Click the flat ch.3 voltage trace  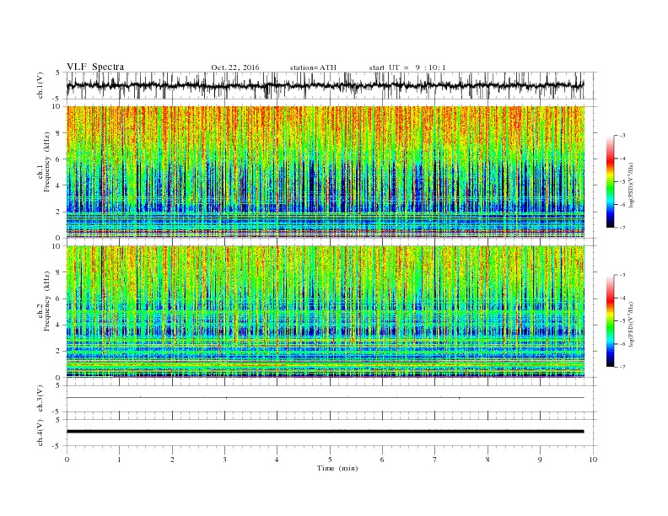326,398
